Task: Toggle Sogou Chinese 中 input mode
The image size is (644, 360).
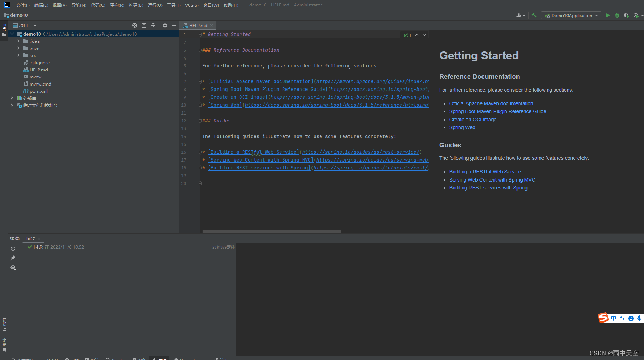Action: (x=614, y=318)
